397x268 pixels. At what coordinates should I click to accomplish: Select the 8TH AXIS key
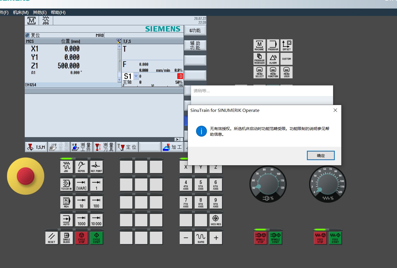coord(201,202)
